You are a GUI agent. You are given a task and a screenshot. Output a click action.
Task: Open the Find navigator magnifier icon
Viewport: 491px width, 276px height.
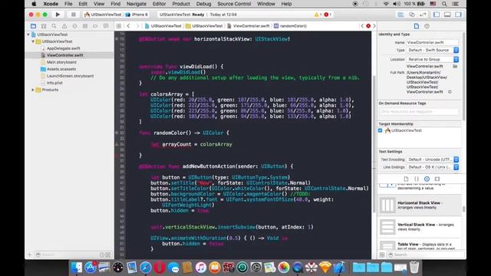coord(54,26)
